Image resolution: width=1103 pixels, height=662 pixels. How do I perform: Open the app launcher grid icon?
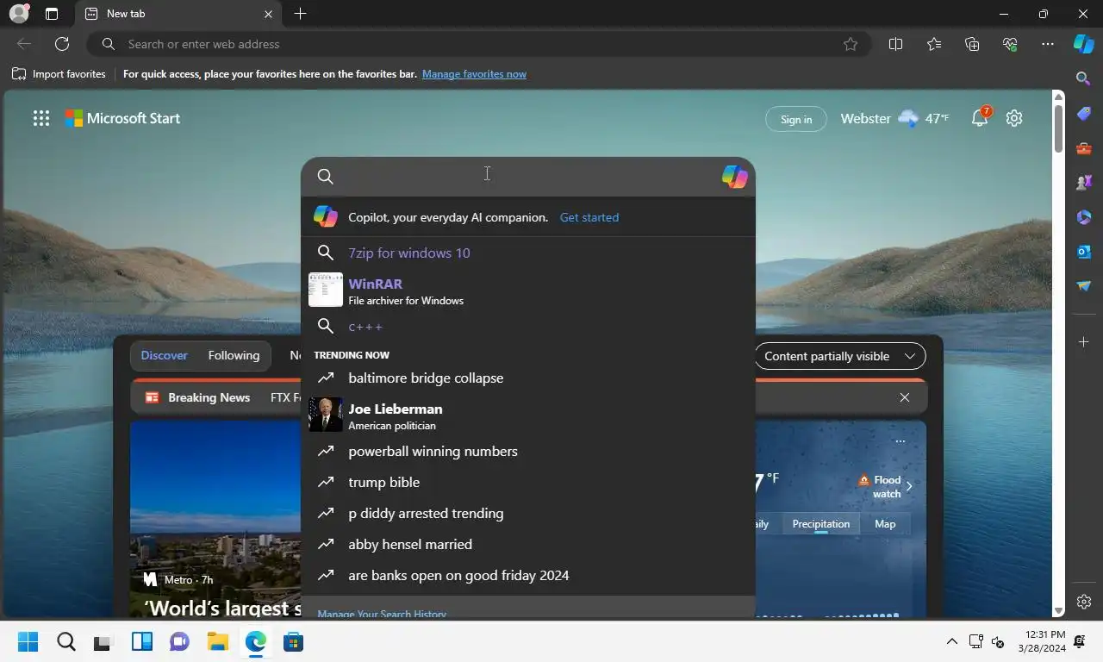41,119
